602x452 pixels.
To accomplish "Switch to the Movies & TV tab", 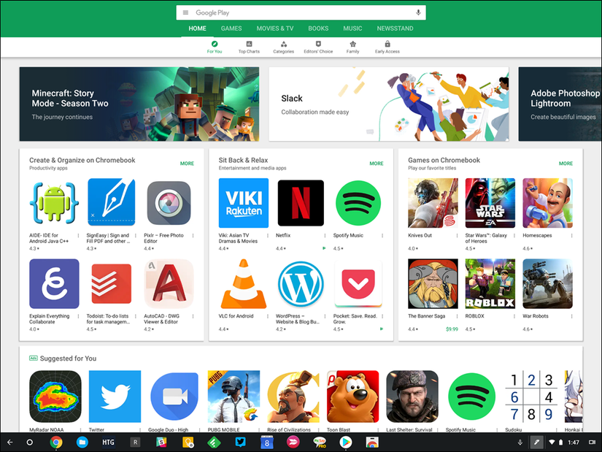I will (x=275, y=28).
